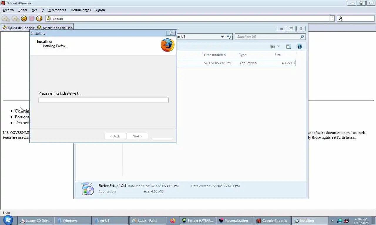The image size is (376, 225).
Task: Click the network tray icon
Action: click(x=340, y=221)
